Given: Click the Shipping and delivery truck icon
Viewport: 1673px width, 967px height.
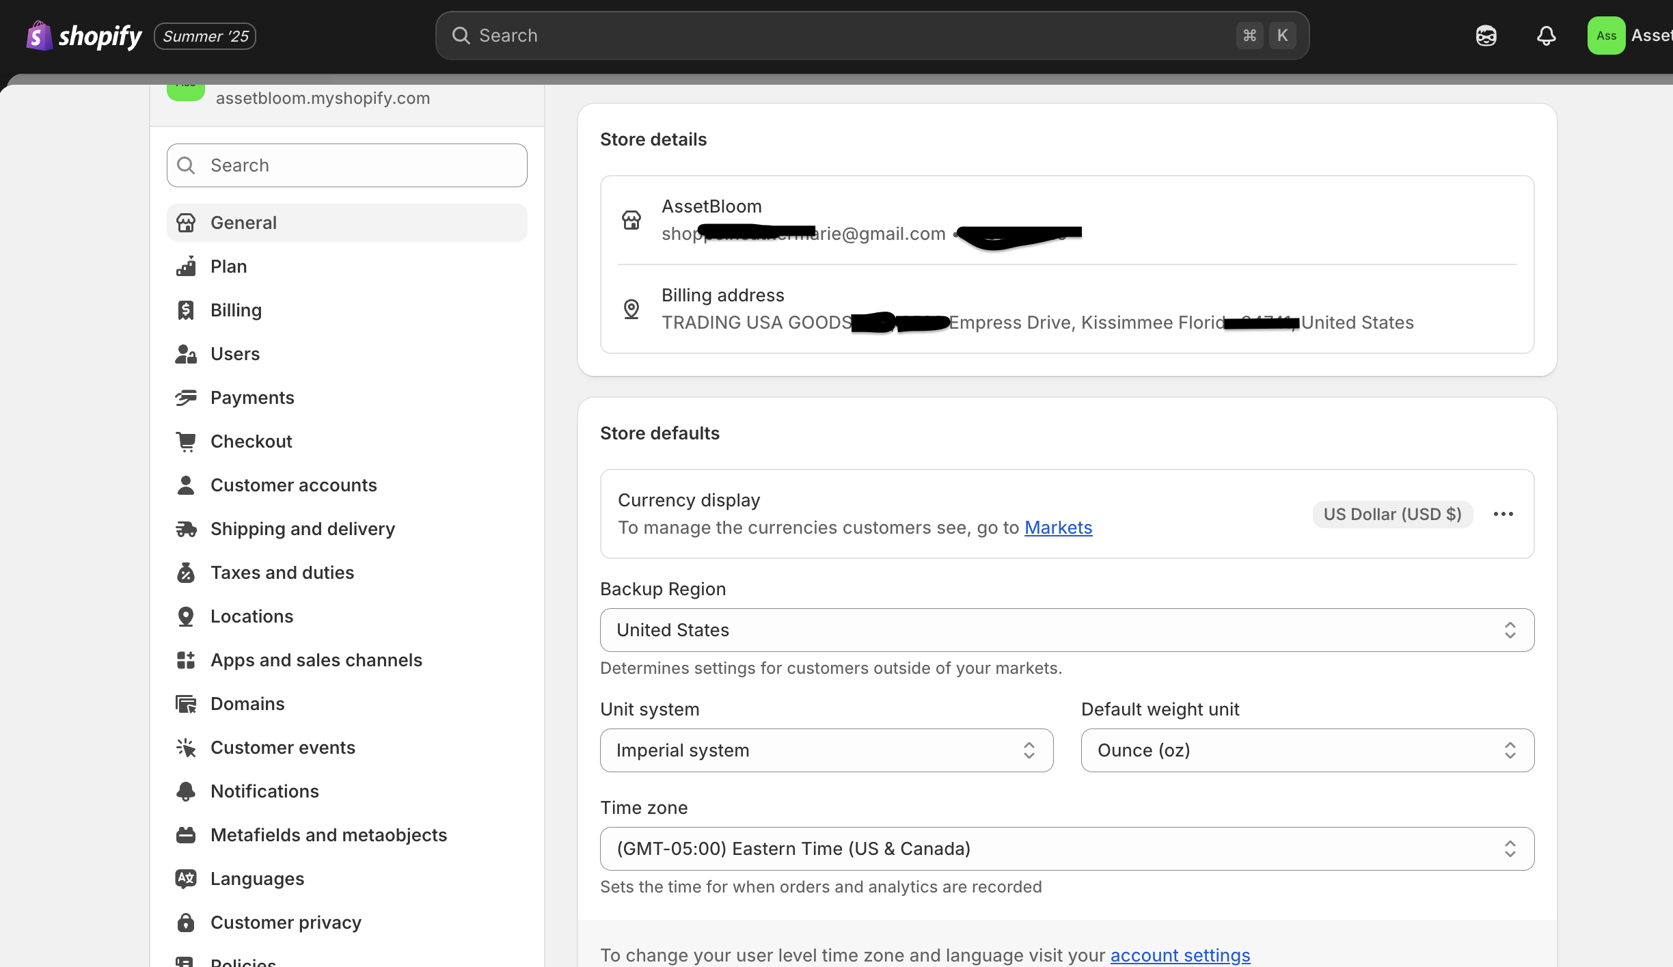Looking at the screenshot, I should coord(186,529).
